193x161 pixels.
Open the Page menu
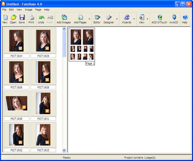point(38,10)
